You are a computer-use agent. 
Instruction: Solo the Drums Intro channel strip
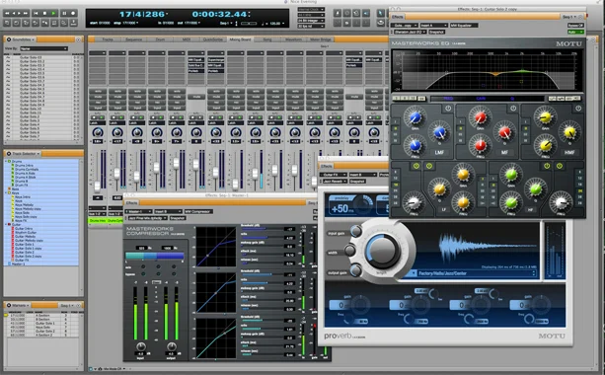[98, 92]
